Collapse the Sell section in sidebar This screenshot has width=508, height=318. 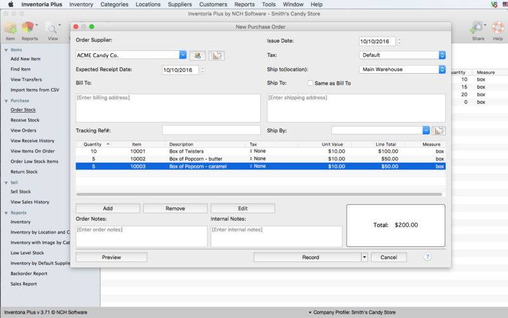[x=6, y=183]
